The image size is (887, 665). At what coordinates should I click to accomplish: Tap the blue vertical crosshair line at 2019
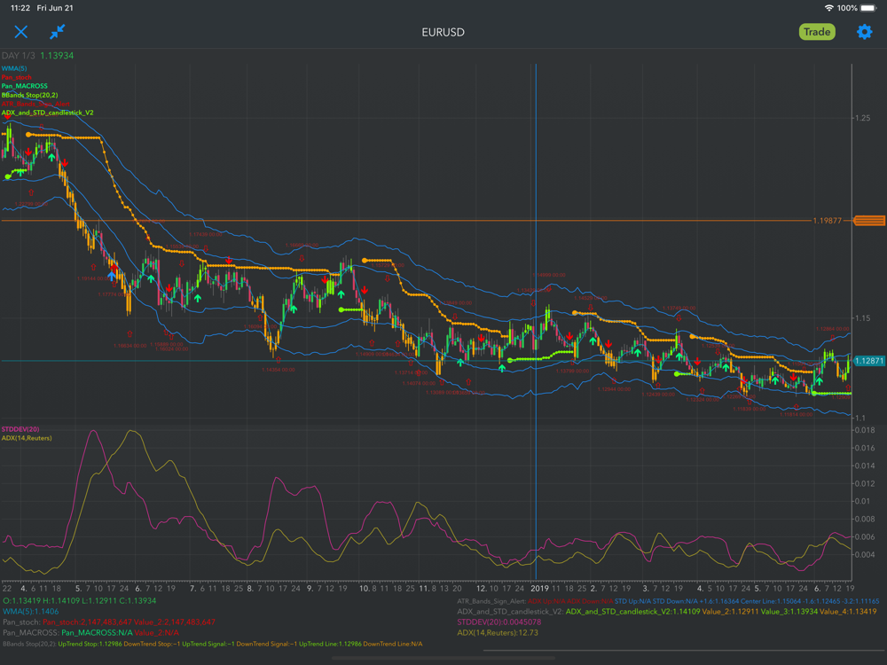click(x=536, y=266)
